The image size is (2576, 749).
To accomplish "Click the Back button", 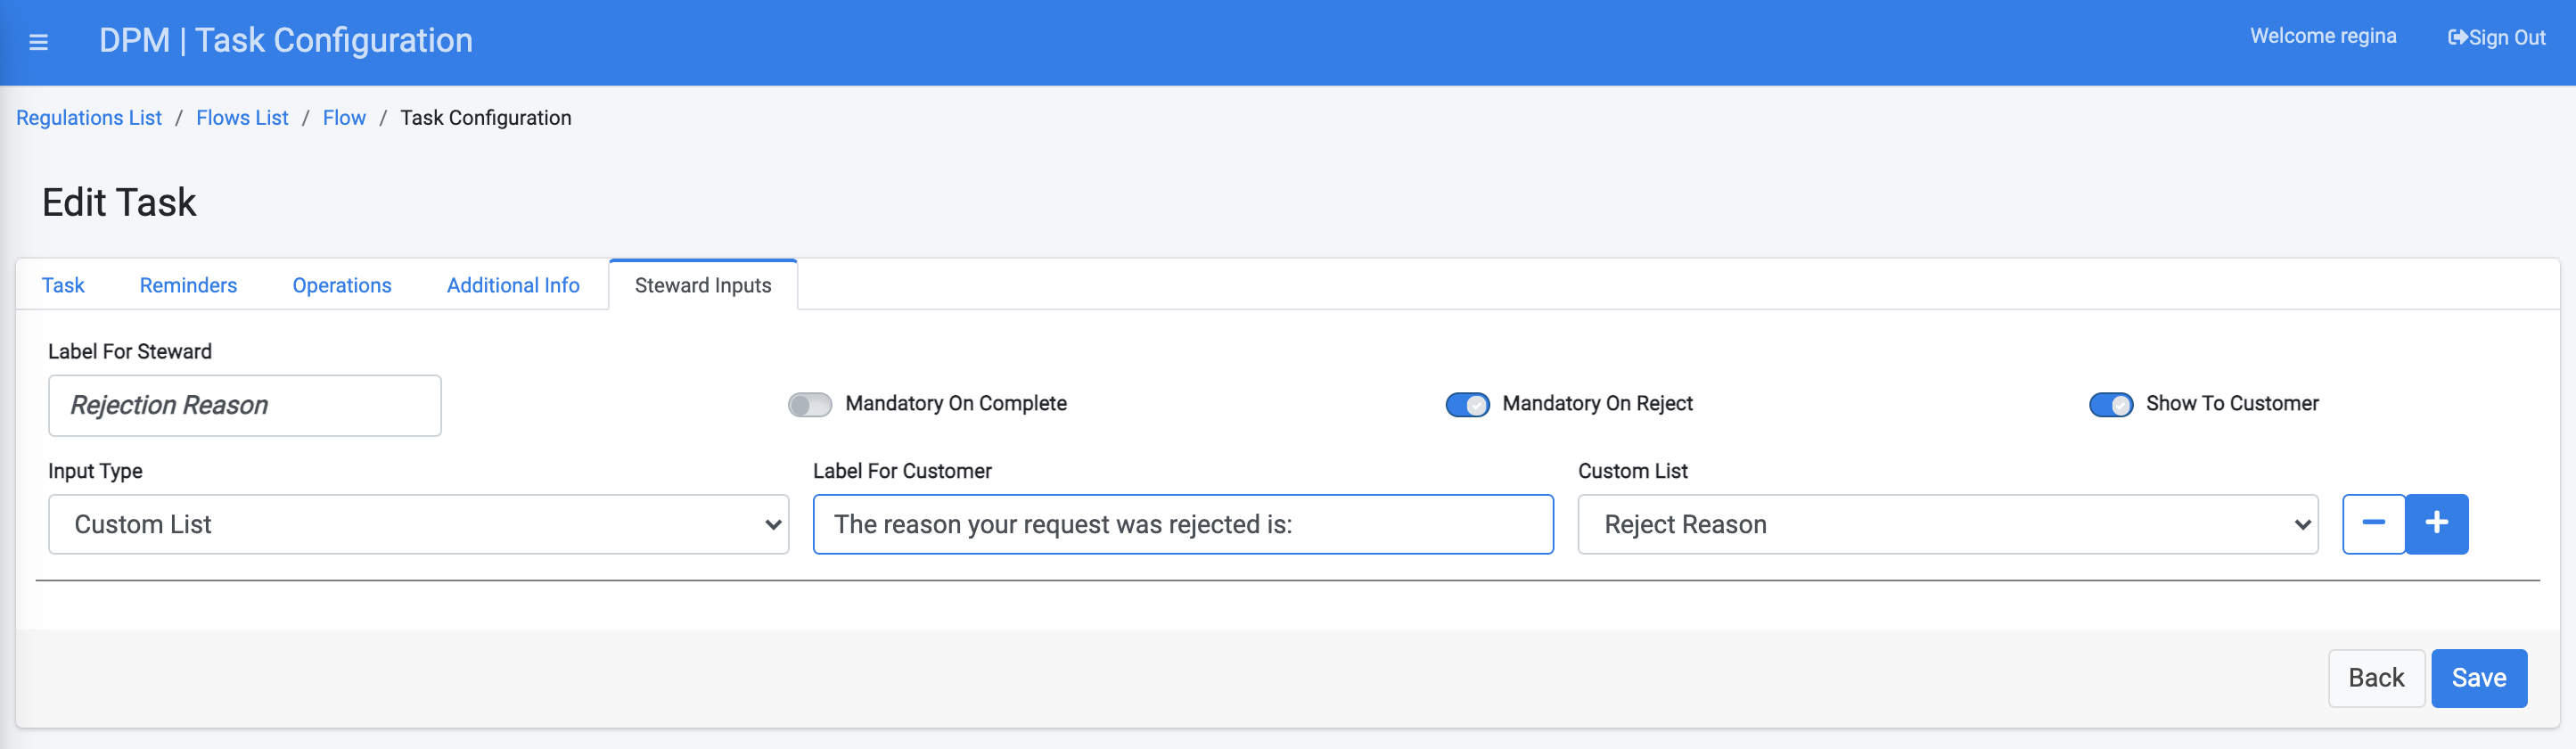I will click(x=2375, y=678).
